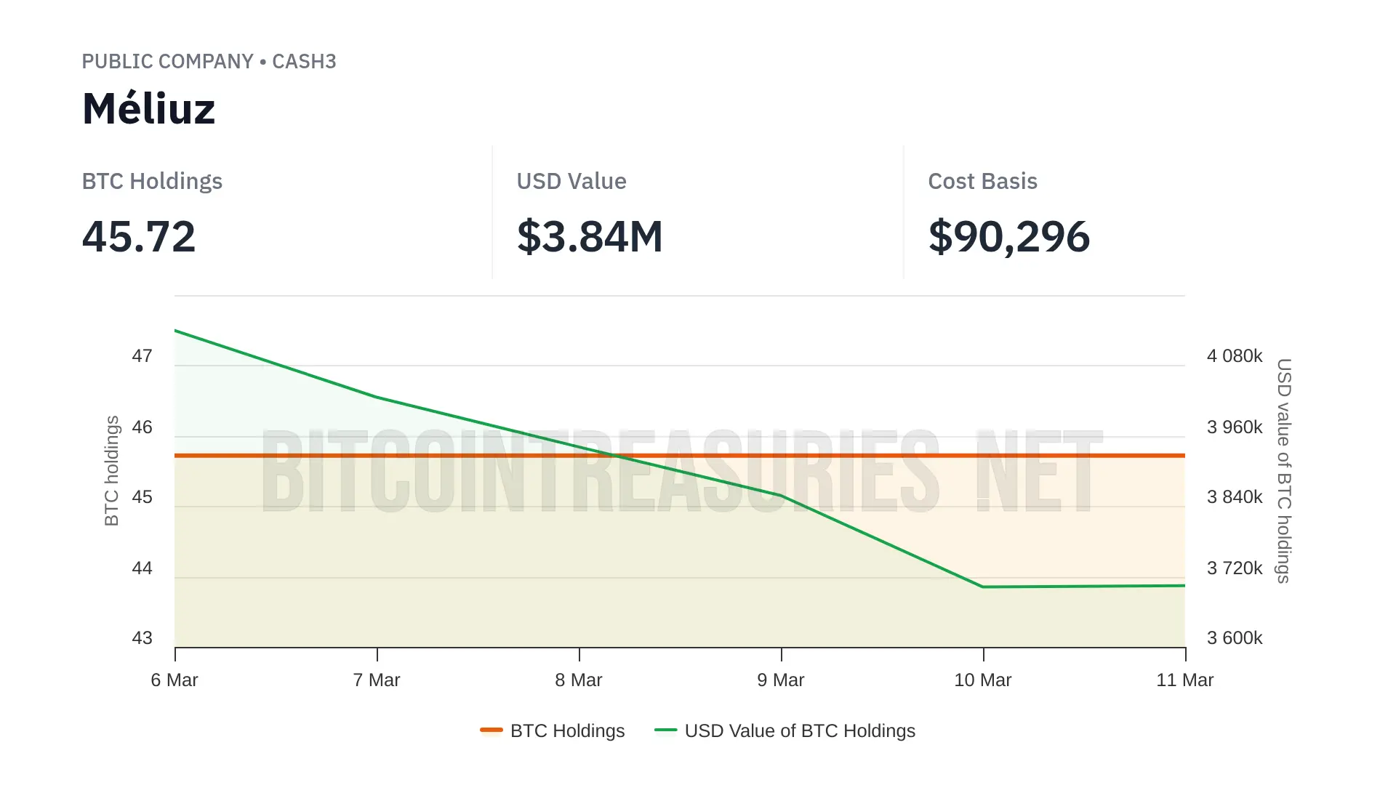Click the BITCOINTREASURIES.NET watermark

[x=682, y=471]
